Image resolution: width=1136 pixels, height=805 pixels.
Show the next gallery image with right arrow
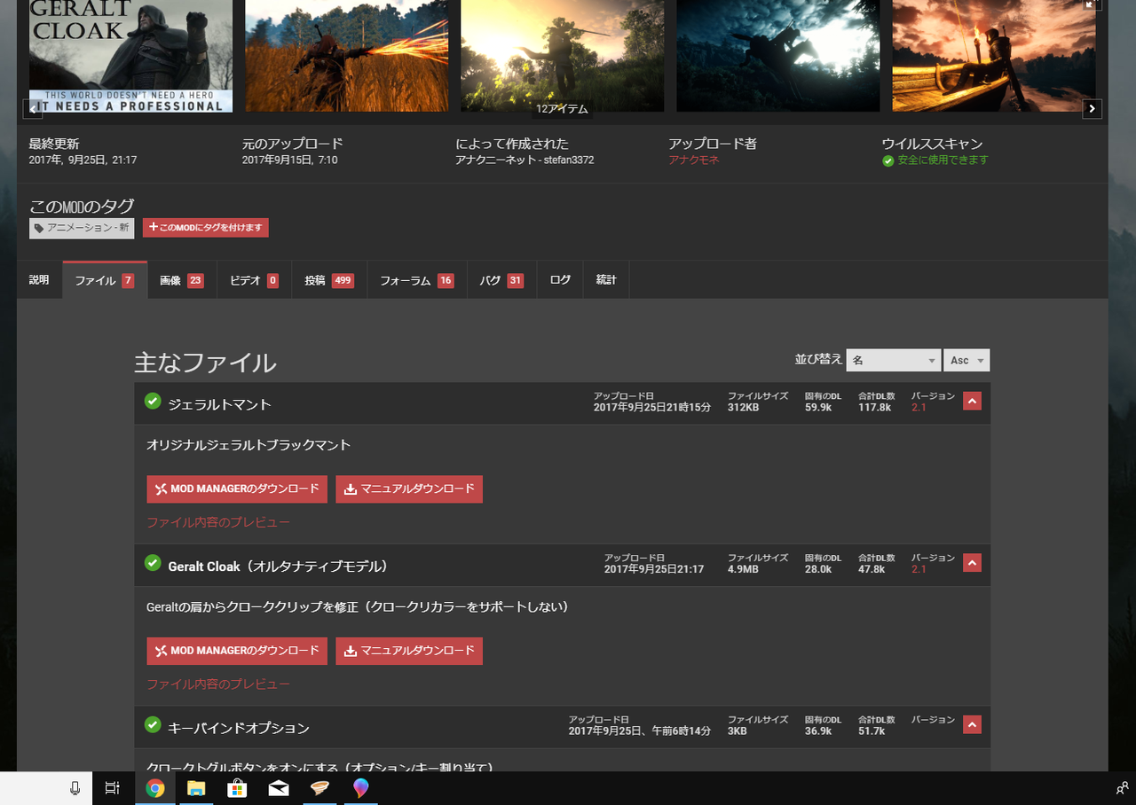[1092, 109]
